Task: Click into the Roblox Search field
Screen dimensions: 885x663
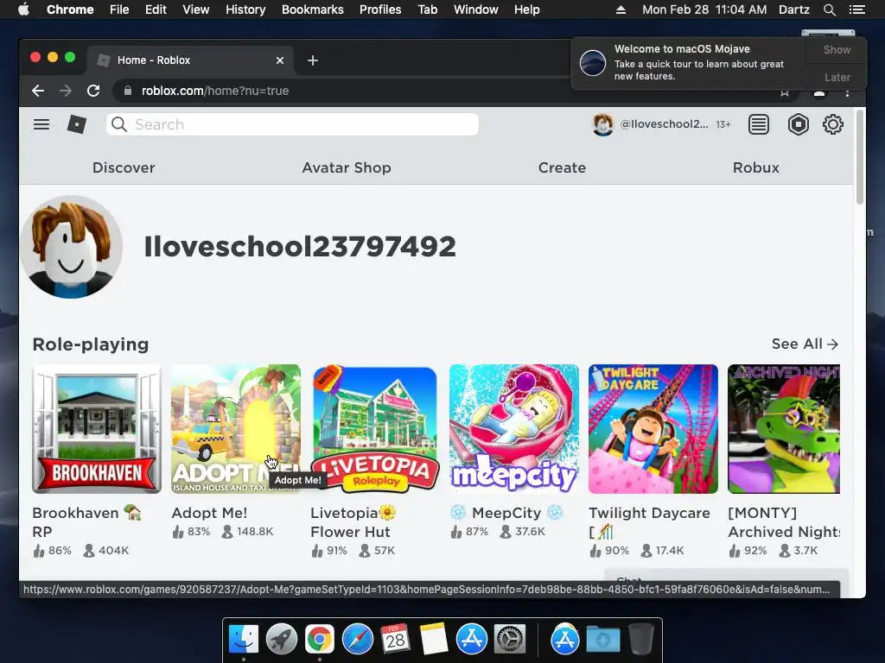Action: [292, 124]
